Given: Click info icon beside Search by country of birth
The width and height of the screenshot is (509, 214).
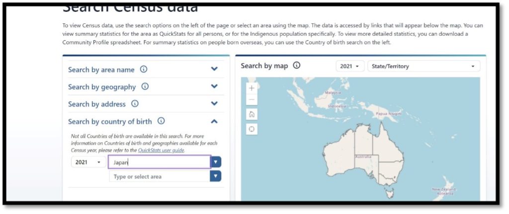Looking at the screenshot, I should [x=161, y=121].
